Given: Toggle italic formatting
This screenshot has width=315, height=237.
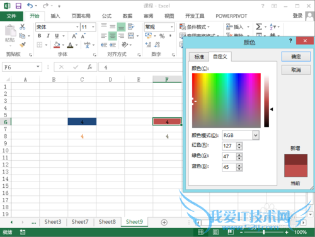Looking at the screenshot, I should [48, 36].
